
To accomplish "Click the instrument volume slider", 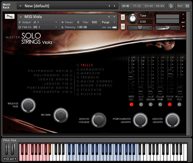I will pyautogui.click(x=167, y=28).
